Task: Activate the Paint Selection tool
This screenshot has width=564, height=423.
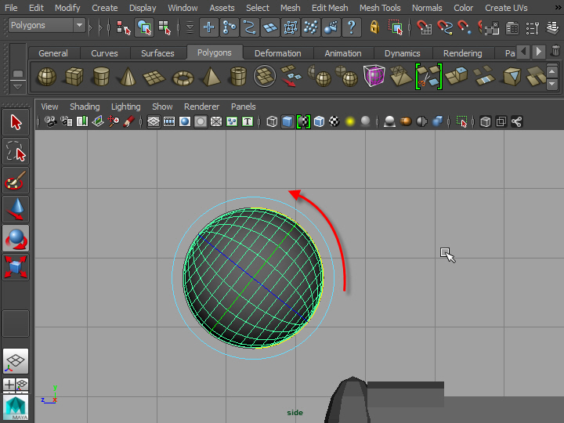Action: coord(16,180)
